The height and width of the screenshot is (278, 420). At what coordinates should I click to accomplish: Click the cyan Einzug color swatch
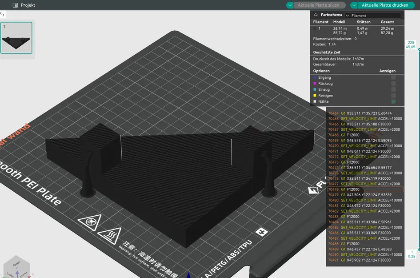pyautogui.click(x=315, y=89)
